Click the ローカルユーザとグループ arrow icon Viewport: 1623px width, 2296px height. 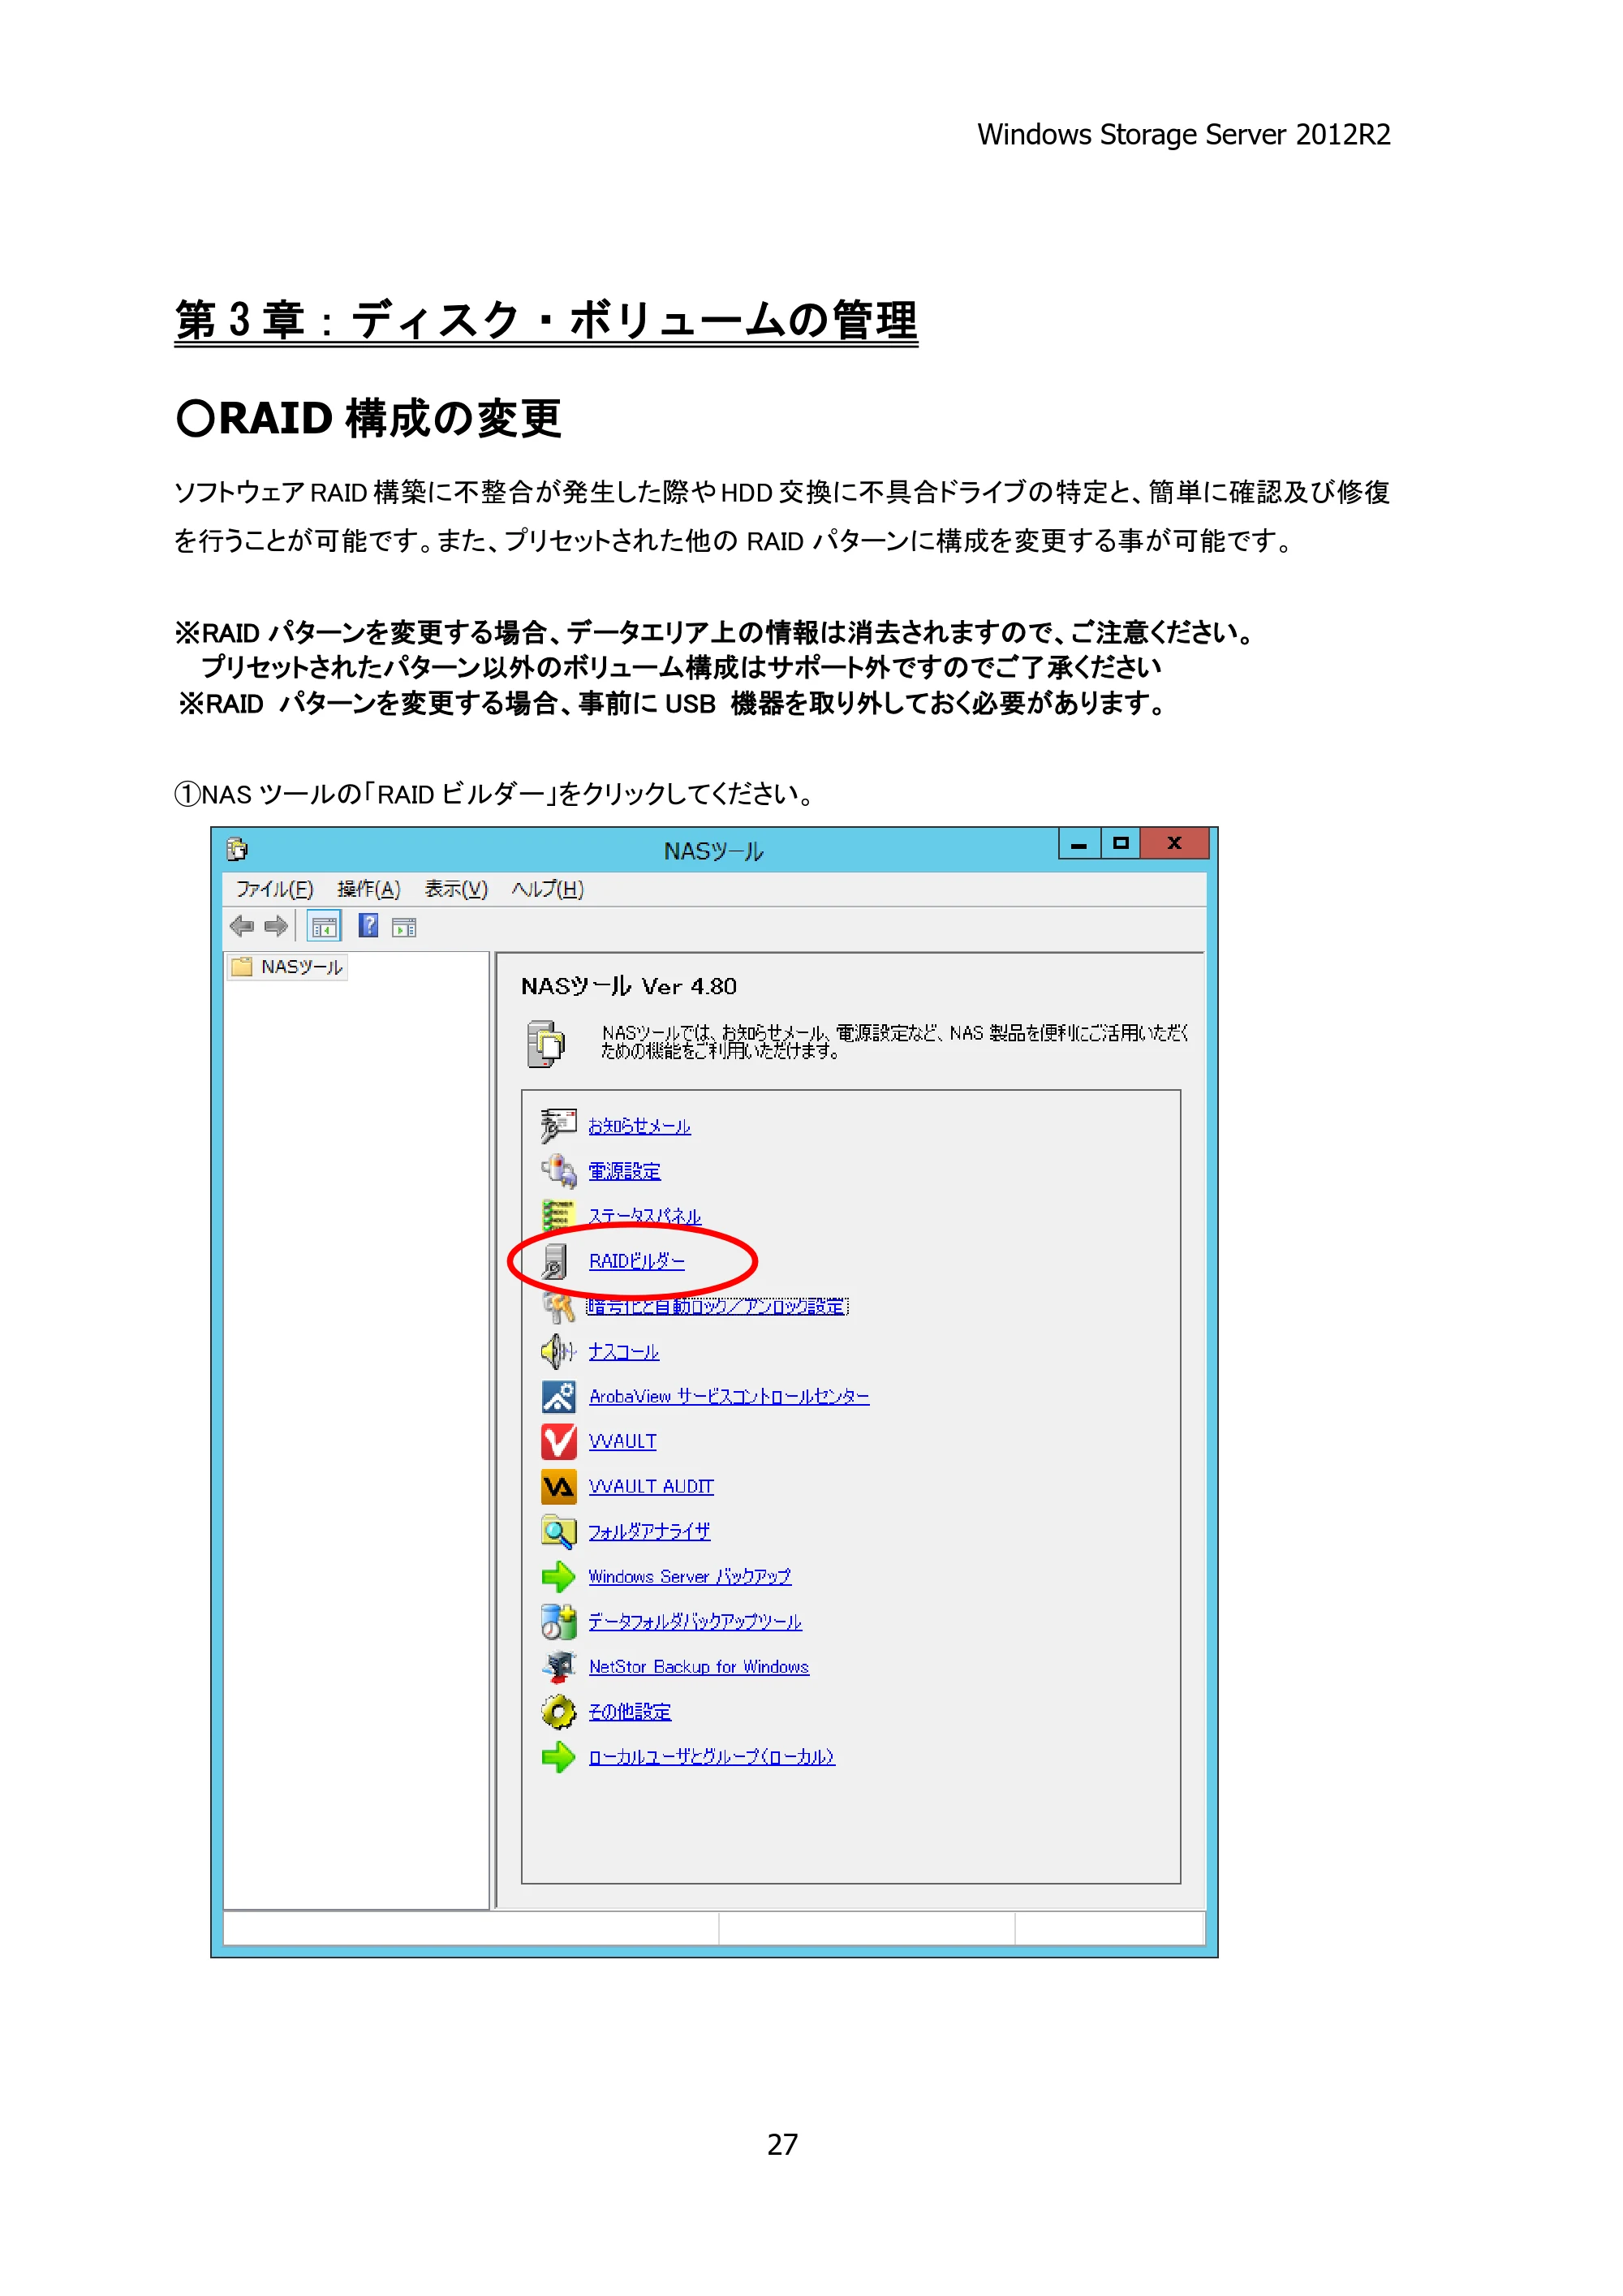(558, 1756)
